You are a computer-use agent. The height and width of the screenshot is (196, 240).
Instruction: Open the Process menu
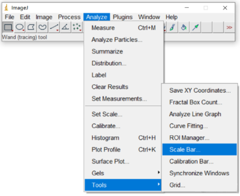click(x=69, y=17)
